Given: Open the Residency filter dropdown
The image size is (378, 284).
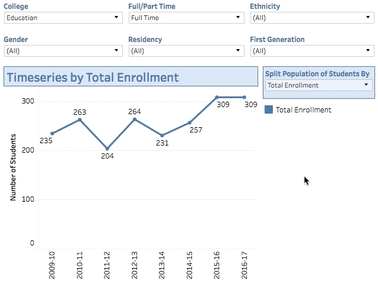Looking at the screenshot, I should [187, 51].
